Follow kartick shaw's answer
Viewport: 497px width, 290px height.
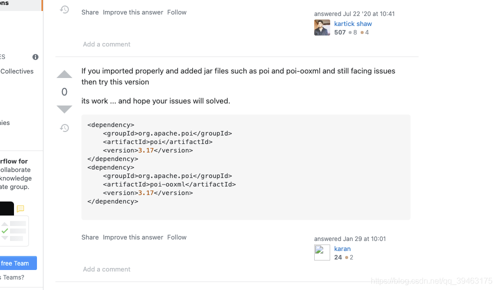[177, 12]
